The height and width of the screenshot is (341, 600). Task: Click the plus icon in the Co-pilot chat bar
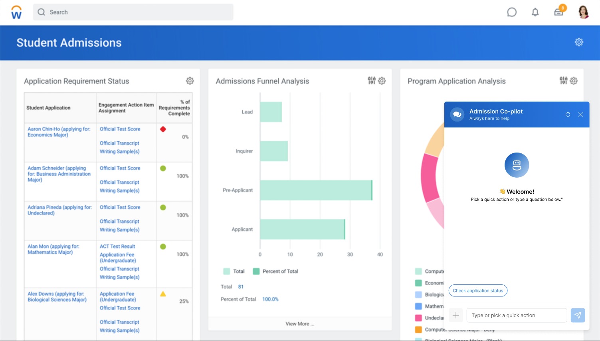[455, 315]
